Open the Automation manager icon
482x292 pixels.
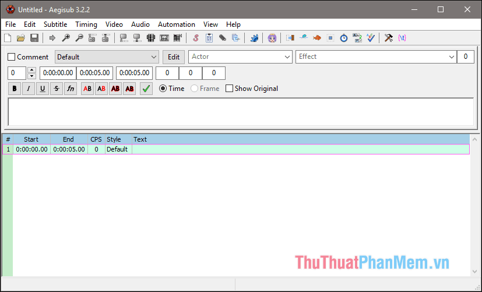(254, 38)
